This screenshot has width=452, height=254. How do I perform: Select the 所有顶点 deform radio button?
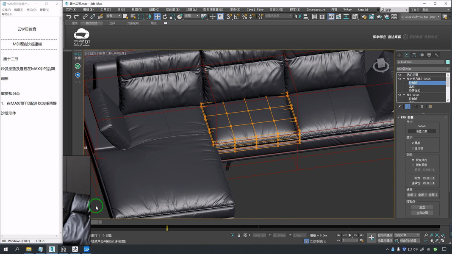[413, 165]
